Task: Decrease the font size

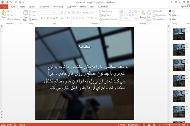Action: (x=65, y=13)
